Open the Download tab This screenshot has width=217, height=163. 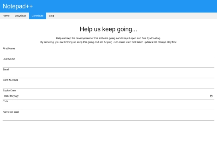point(20,16)
